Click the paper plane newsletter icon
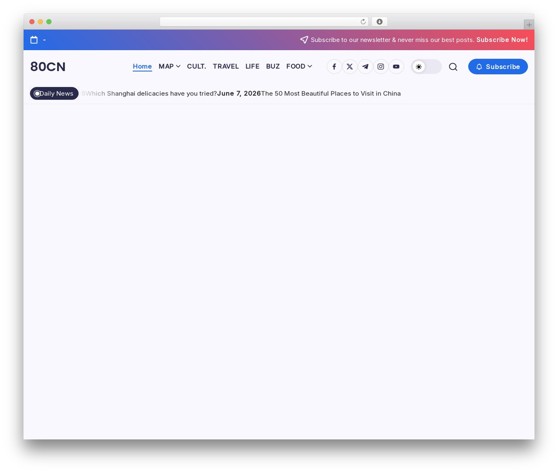The image size is (558, 473). 304,40
